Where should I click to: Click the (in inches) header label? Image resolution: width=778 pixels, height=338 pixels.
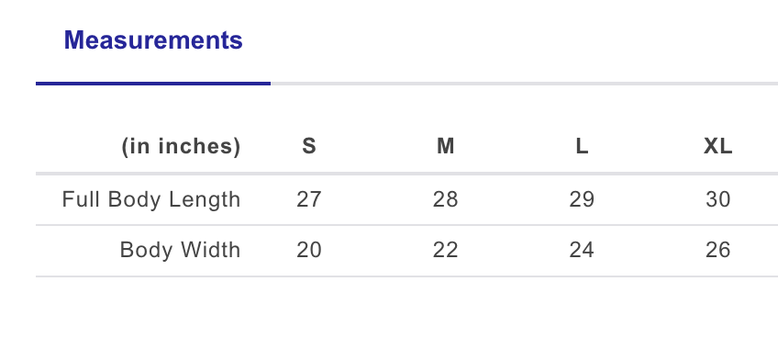click(181, 146)
